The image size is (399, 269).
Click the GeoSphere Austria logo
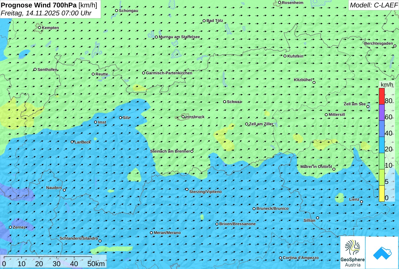click(353, 252)
